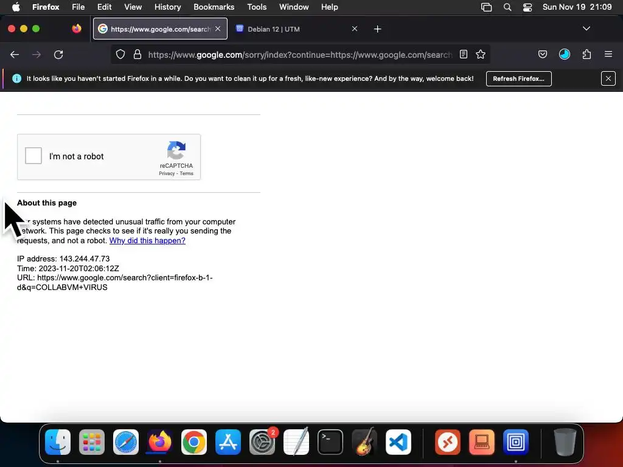Image resolution: width=623 pixels, height=467 pixels.
Task: Open the File menu
Action: coord(78,7)
